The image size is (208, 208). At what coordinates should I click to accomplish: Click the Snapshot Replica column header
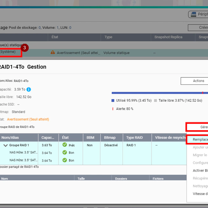173,37
